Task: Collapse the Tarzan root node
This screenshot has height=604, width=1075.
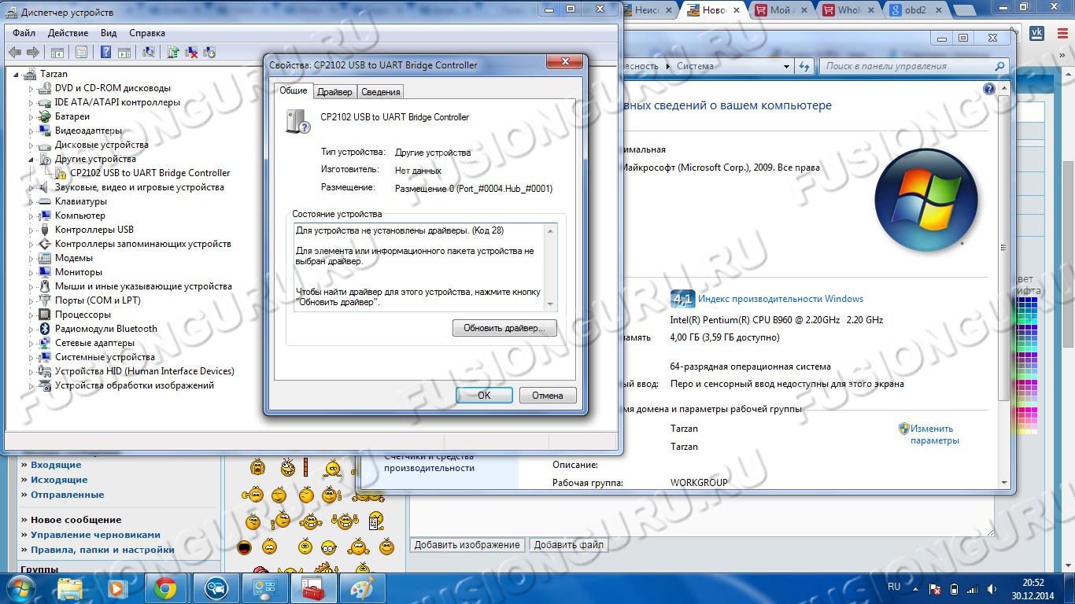Action: tap(17, 74)
